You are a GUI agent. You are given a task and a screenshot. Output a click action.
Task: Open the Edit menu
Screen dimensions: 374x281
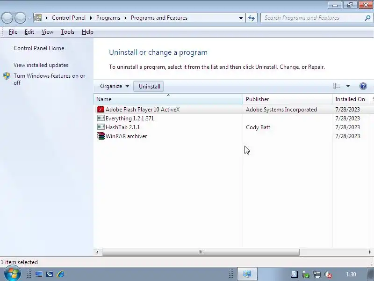coord(29,32)
